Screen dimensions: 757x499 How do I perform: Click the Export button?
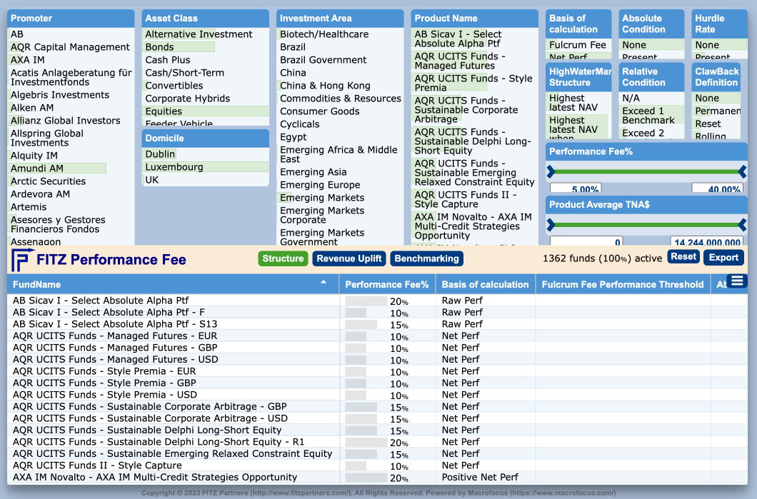723,257
